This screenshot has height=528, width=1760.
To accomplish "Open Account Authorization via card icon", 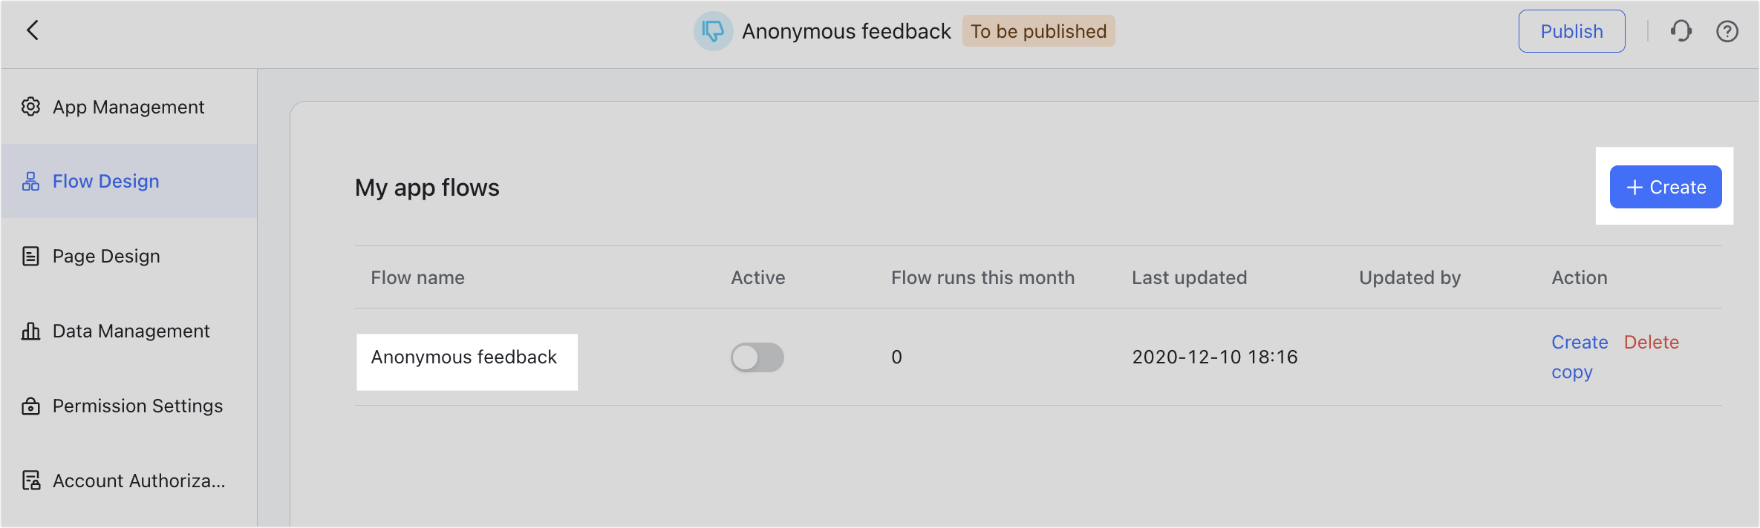I will [x=30, y=481].
